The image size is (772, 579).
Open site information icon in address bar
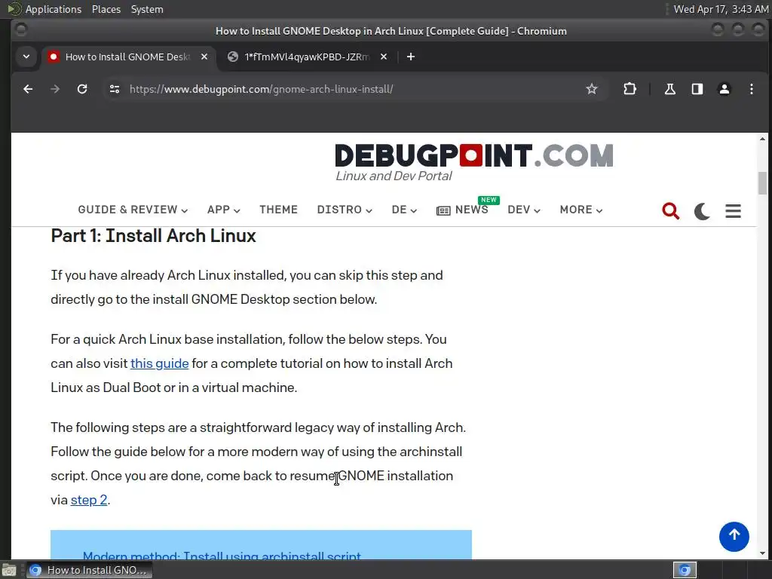[115, 89]
